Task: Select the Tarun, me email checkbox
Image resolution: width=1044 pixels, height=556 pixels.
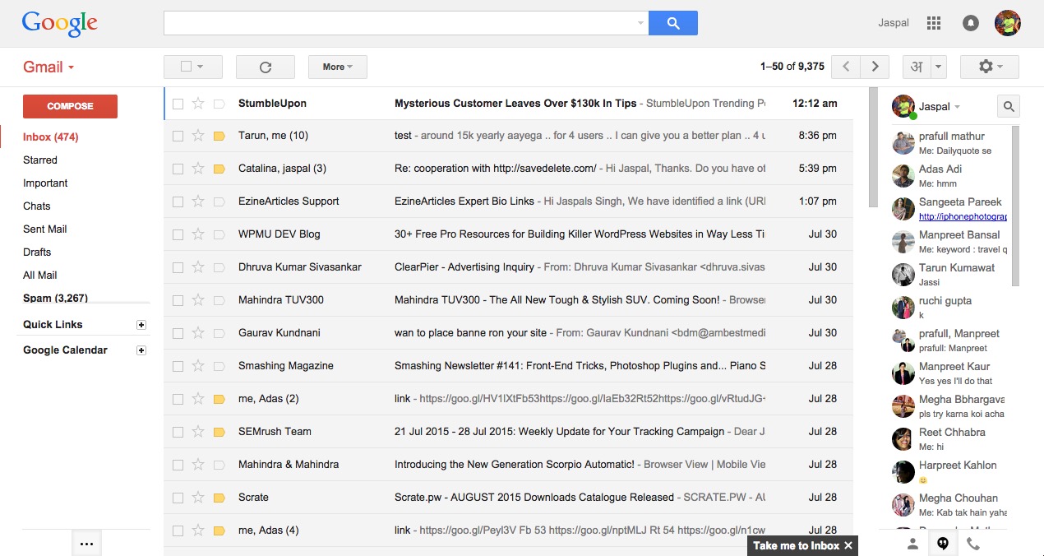Action: 178,137
